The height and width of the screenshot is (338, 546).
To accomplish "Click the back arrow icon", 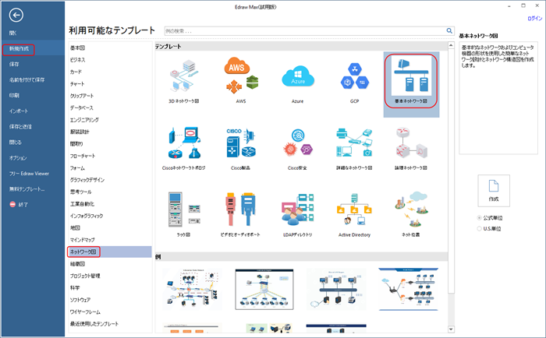I will 16,15.
